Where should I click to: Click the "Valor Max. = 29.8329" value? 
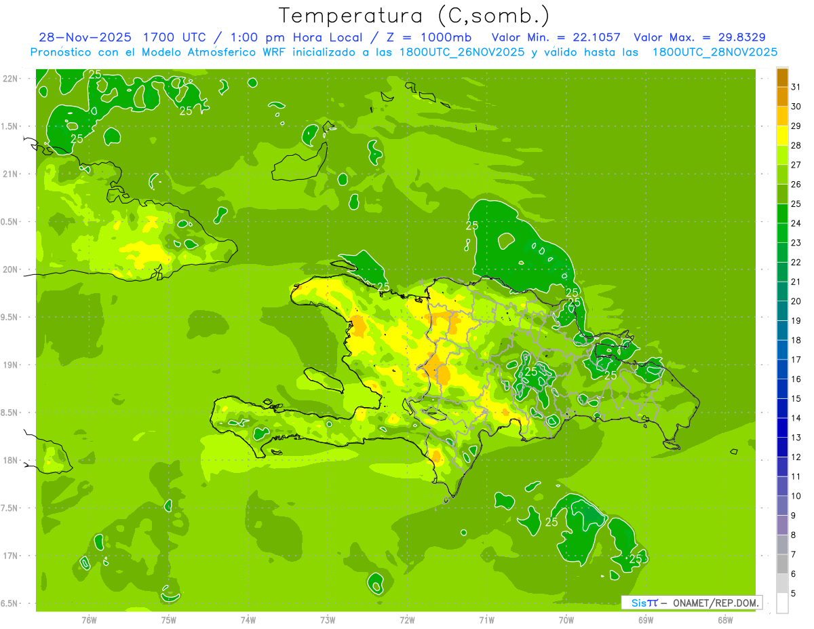[x=700, y=37]
